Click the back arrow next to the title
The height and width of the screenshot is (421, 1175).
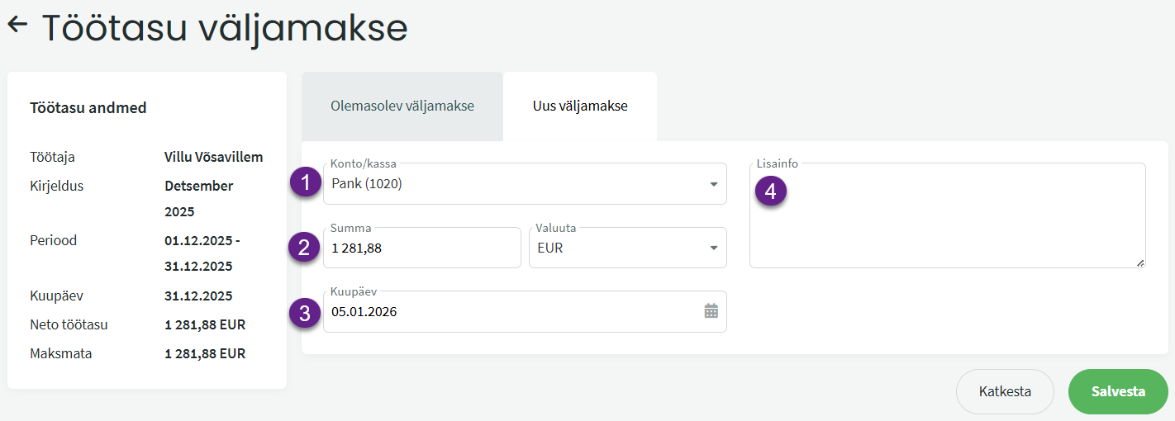(17, 26)
